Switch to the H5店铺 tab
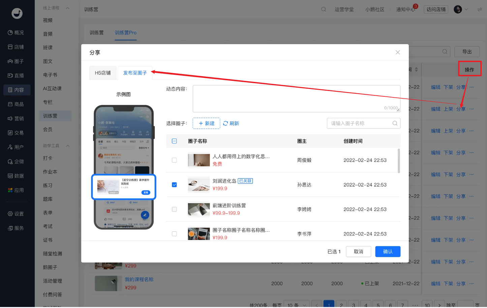487x308 pixels. [103, 73]
